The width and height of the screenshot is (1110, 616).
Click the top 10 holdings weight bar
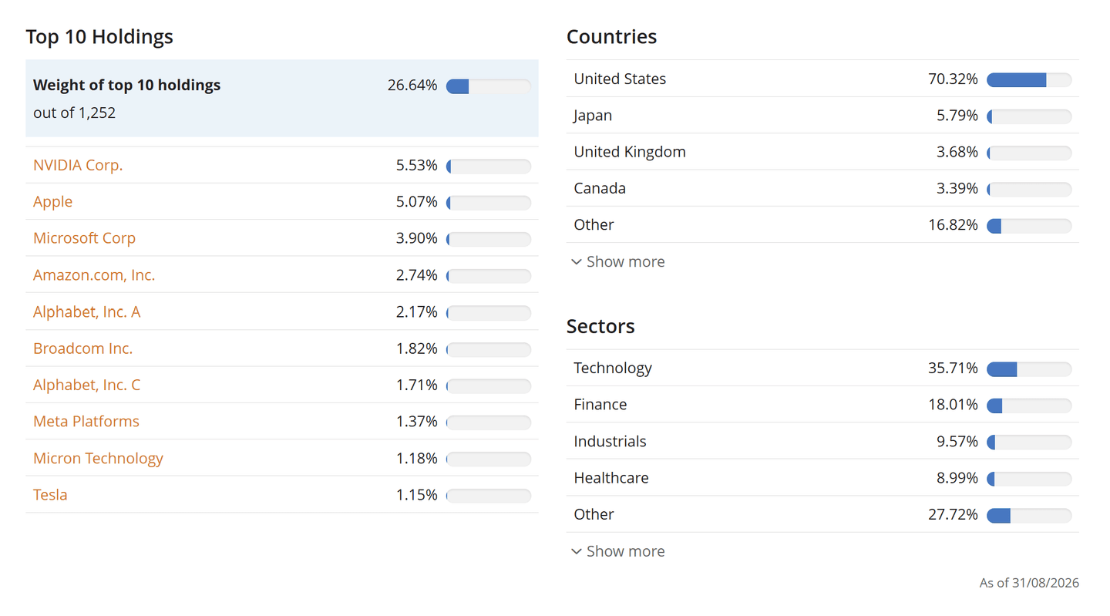pyautogui.click(x=489, y=86)
